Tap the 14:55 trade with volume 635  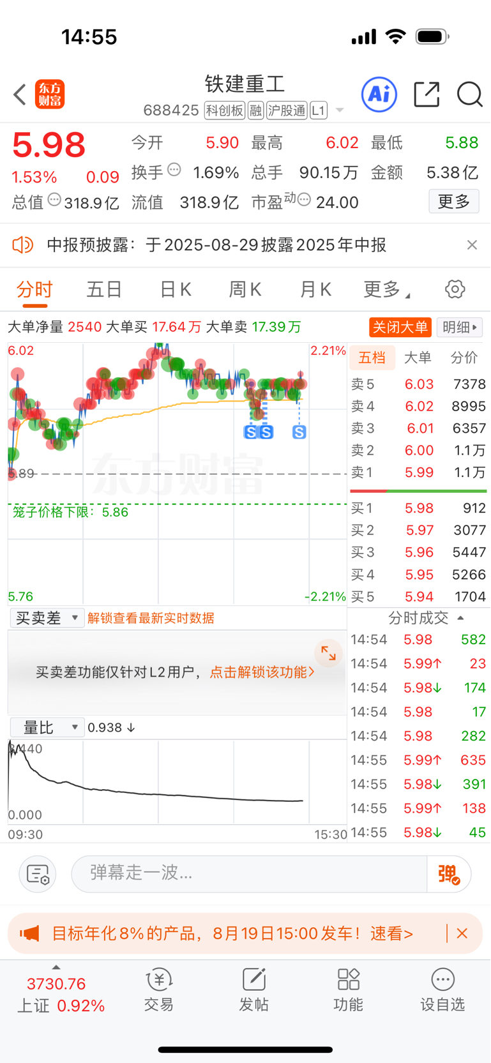coord(418,760)
